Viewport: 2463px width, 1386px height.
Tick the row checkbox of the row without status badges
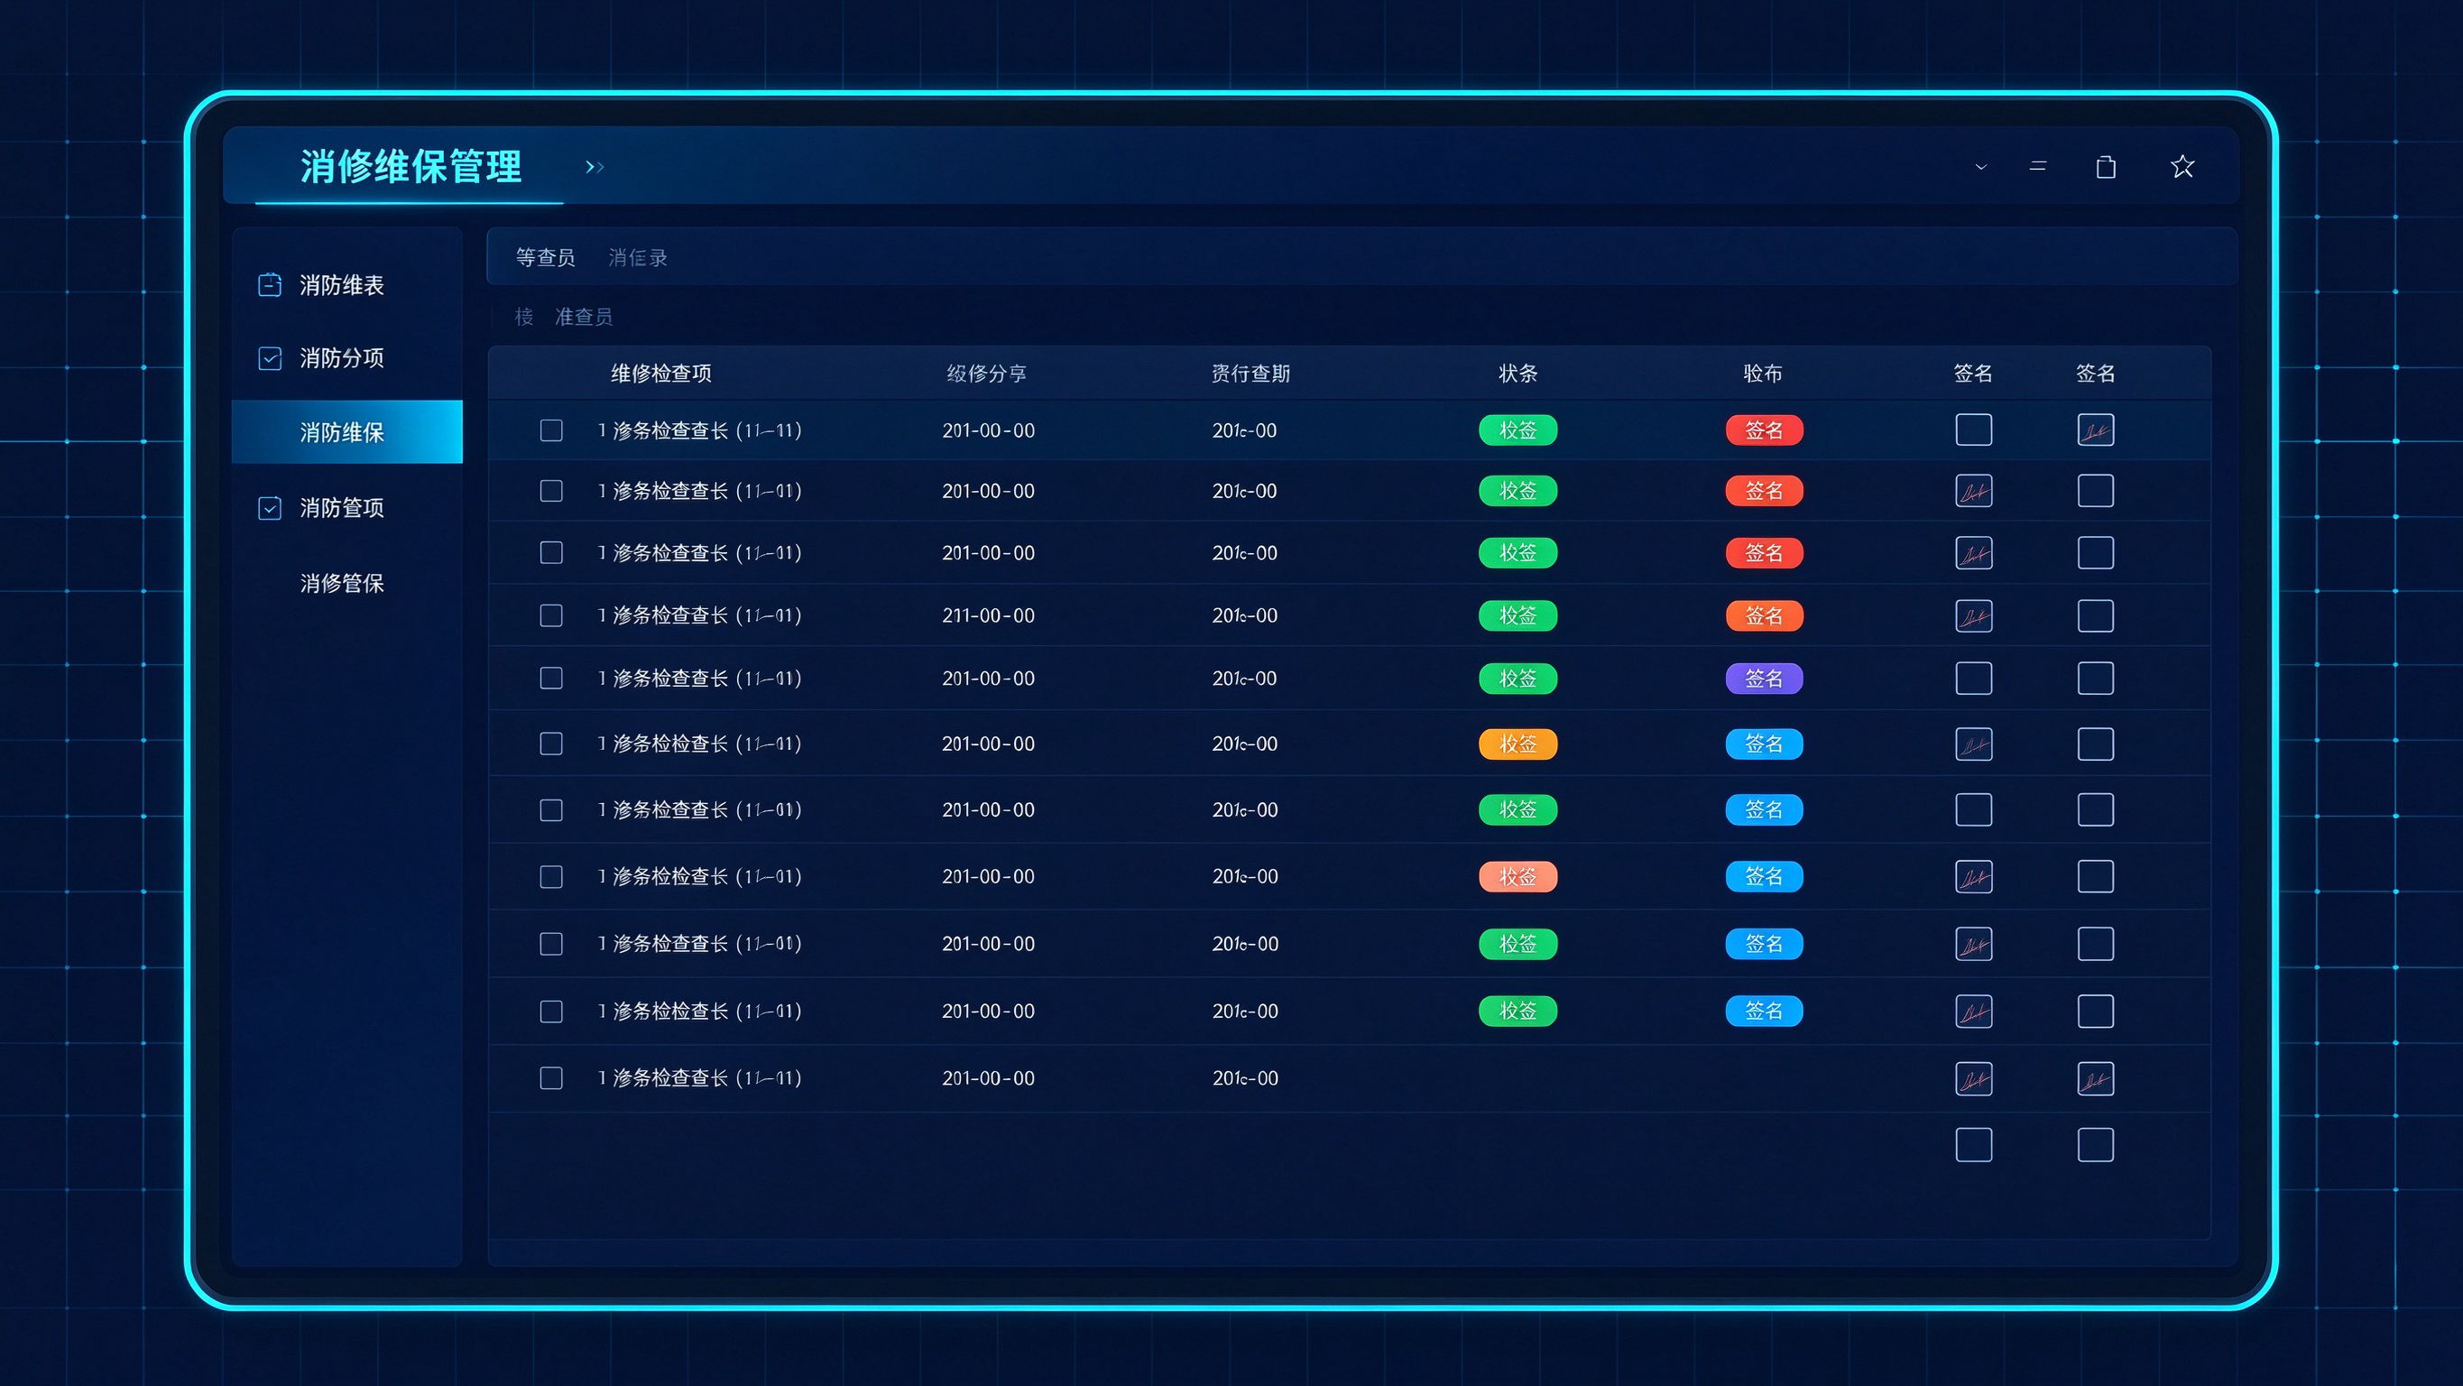click(x=550, y=1078)
